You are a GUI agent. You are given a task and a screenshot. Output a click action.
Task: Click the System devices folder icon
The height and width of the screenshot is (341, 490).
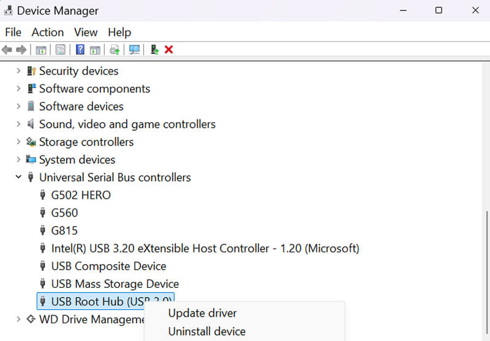coord(31,159)
